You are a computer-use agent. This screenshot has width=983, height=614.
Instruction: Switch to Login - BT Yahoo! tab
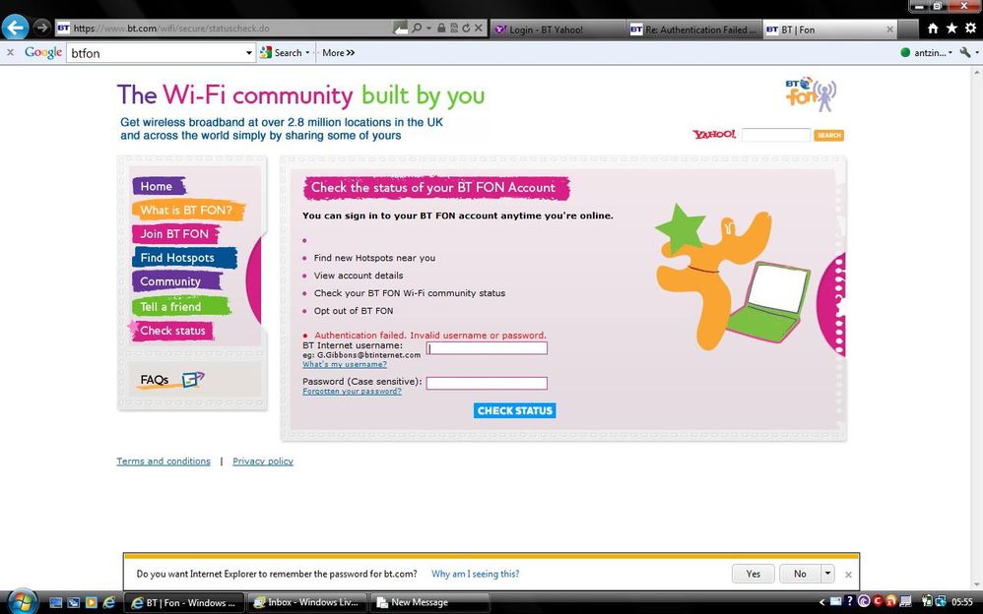[x=557, y=30]
